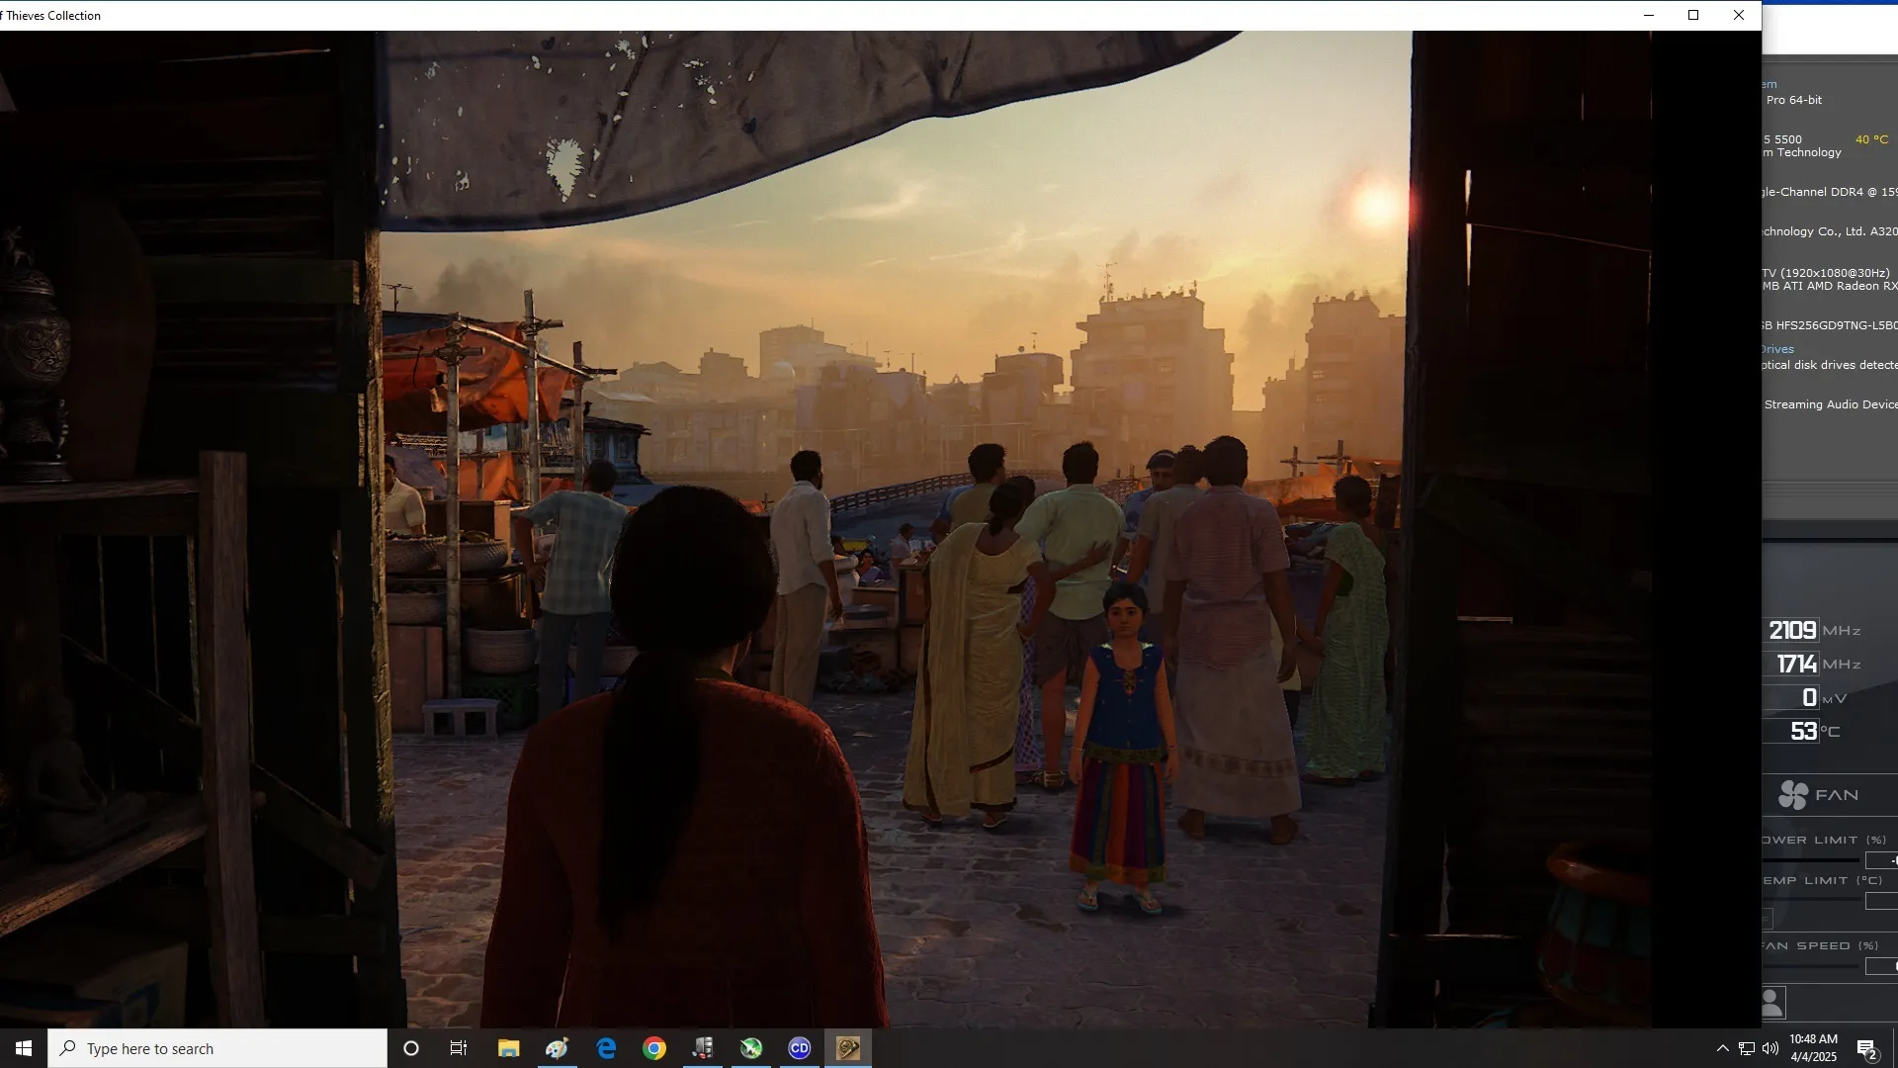1898x1068 pixels.
Task: Click the Fan Speed value field in Afterburner
Action: (1881, 966)
